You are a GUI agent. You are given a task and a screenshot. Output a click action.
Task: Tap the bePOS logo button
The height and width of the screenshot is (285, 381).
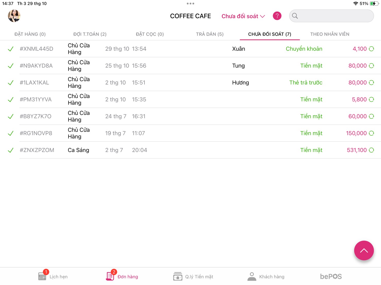coord(331,277)
